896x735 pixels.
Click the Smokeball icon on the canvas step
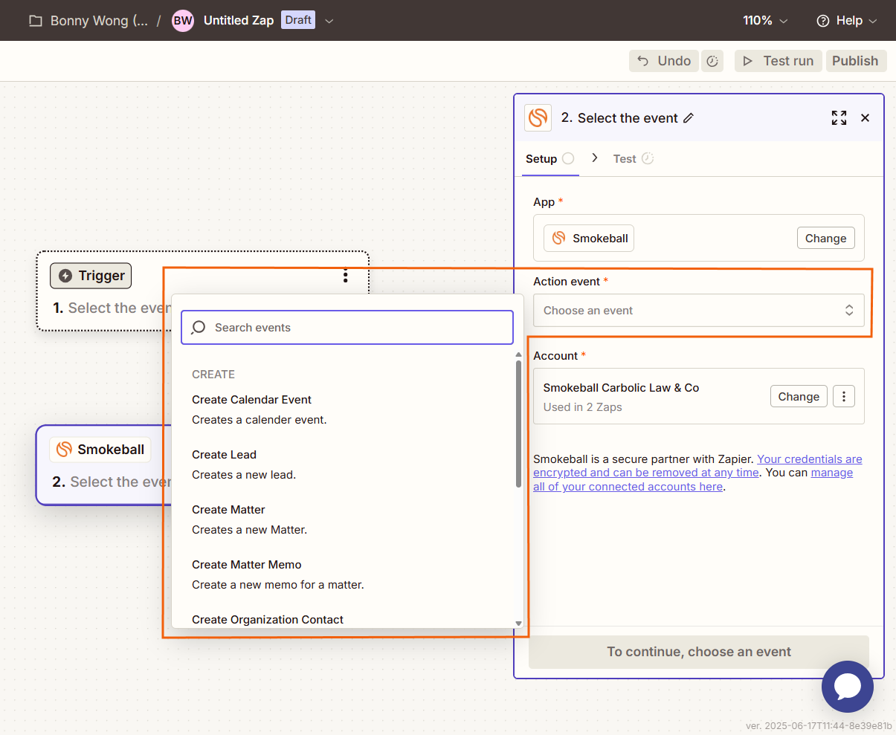tap(65, 450)
